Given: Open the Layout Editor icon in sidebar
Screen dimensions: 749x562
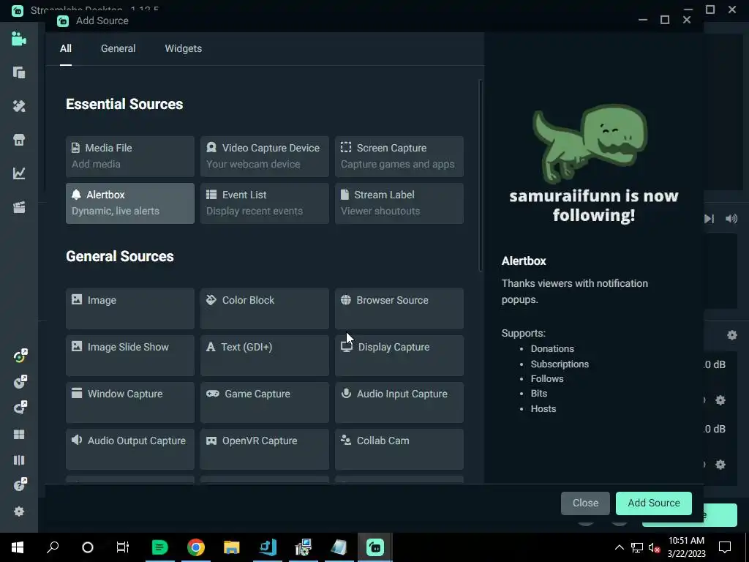Looking at the screenshot, I should (18, 72).
